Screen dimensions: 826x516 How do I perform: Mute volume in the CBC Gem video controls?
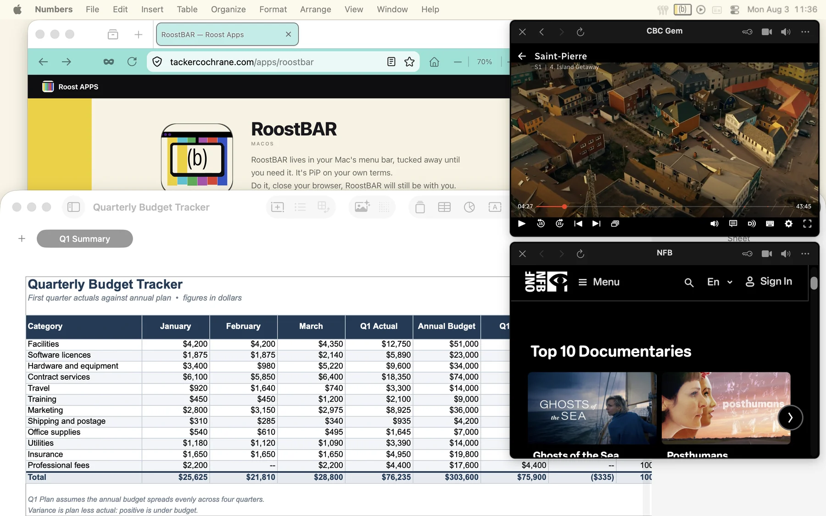pyautogui.click(x=714, y=223)
